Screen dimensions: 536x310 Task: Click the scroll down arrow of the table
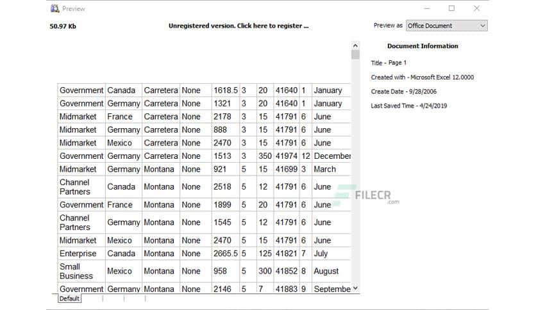(355, 288)
